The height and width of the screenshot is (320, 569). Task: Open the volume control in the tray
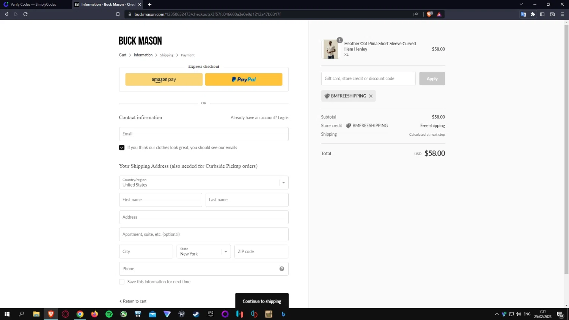(518, 314)
